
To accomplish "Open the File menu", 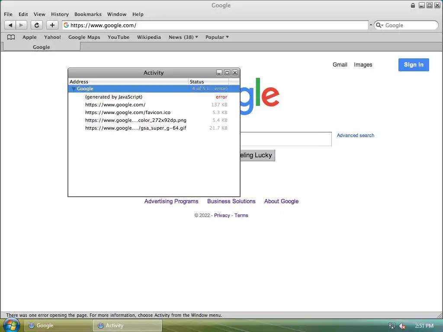I will 8,14.
